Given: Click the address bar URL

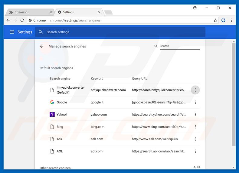Looking at the screenshot, I should 75,20.
